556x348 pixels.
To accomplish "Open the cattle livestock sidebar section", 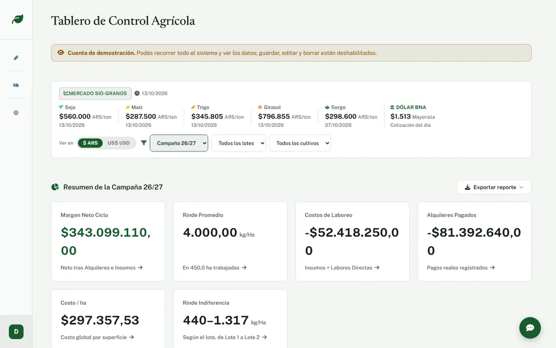I will tap(16, 85).
